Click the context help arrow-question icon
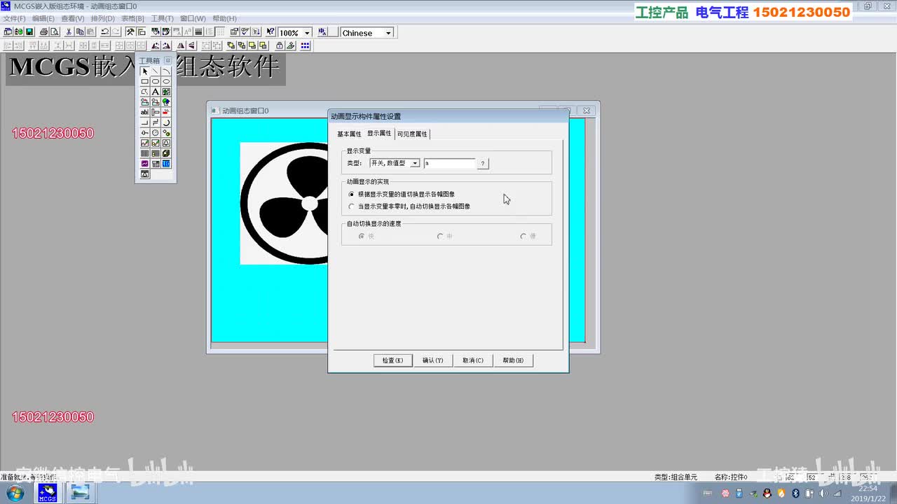 pos(271,32)
